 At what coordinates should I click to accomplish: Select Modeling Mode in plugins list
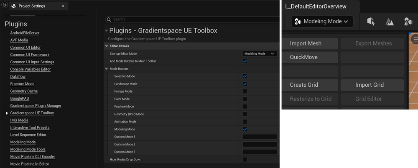(23, 142)
